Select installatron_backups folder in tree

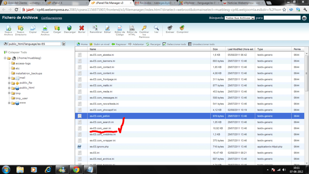point(29,73)
